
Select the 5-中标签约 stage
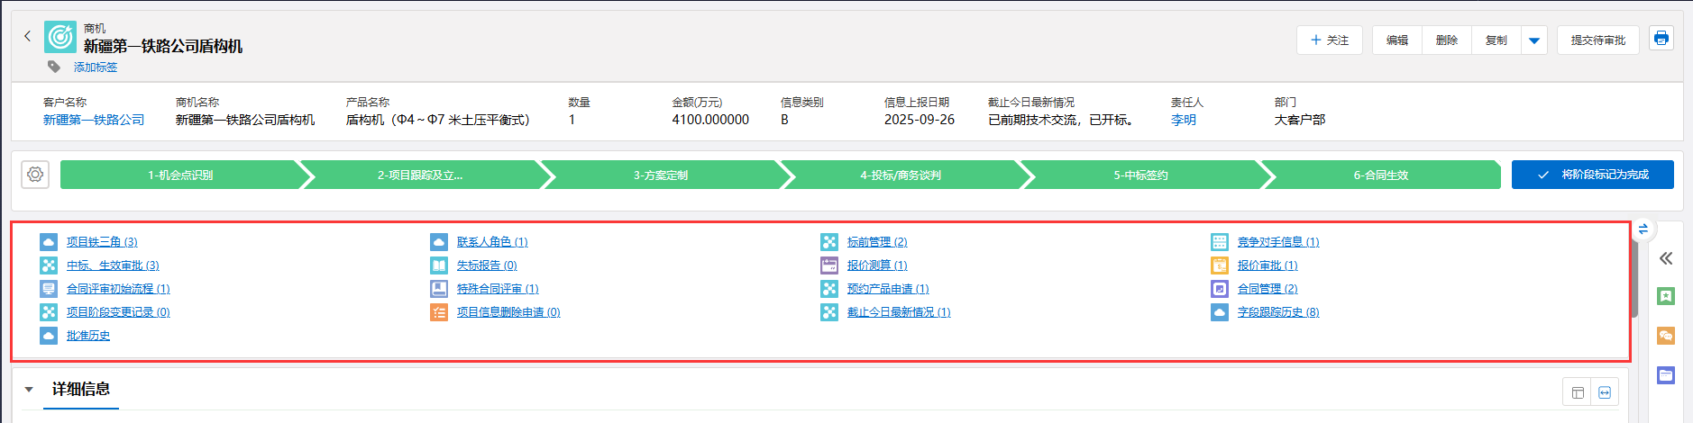click(1140, 175)
